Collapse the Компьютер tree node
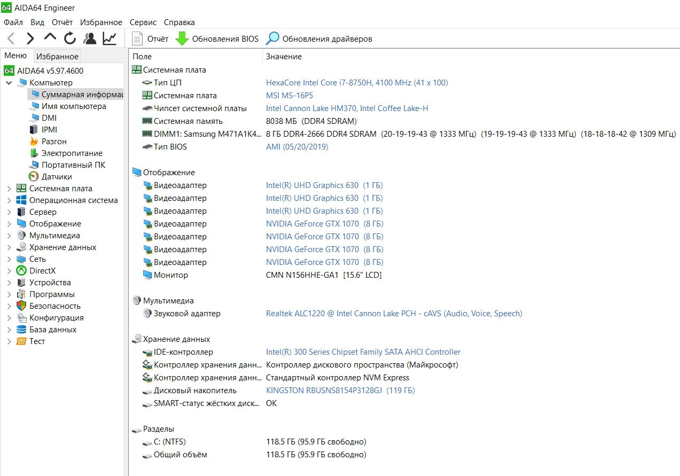Viewport: 680px width, 476px height. (x=9, y=83)
